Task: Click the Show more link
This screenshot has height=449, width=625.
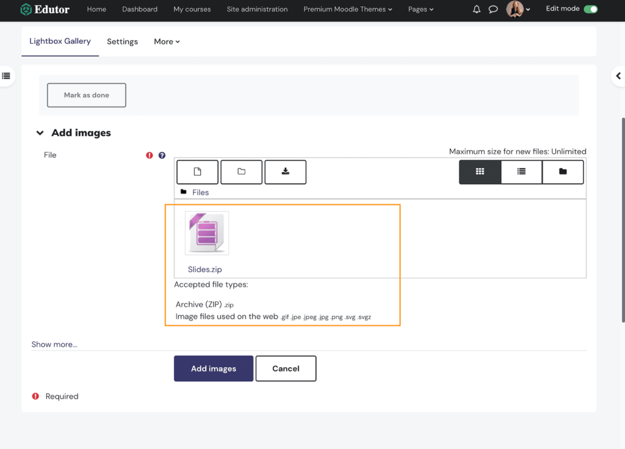Action: 54,344
